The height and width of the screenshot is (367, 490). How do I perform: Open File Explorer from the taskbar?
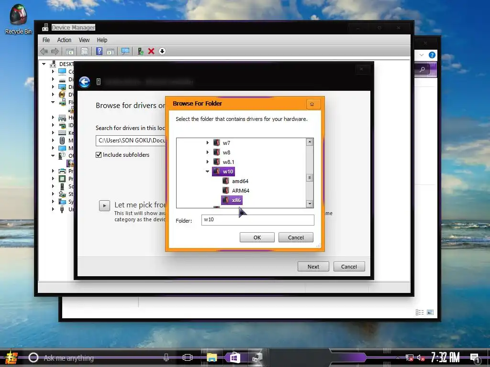[x=212, y=357]
